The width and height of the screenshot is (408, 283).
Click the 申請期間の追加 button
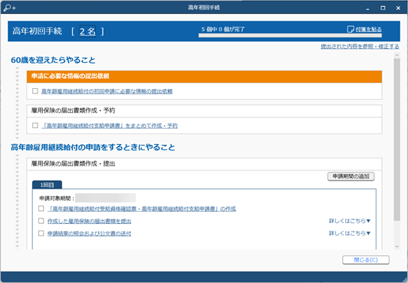350,176
